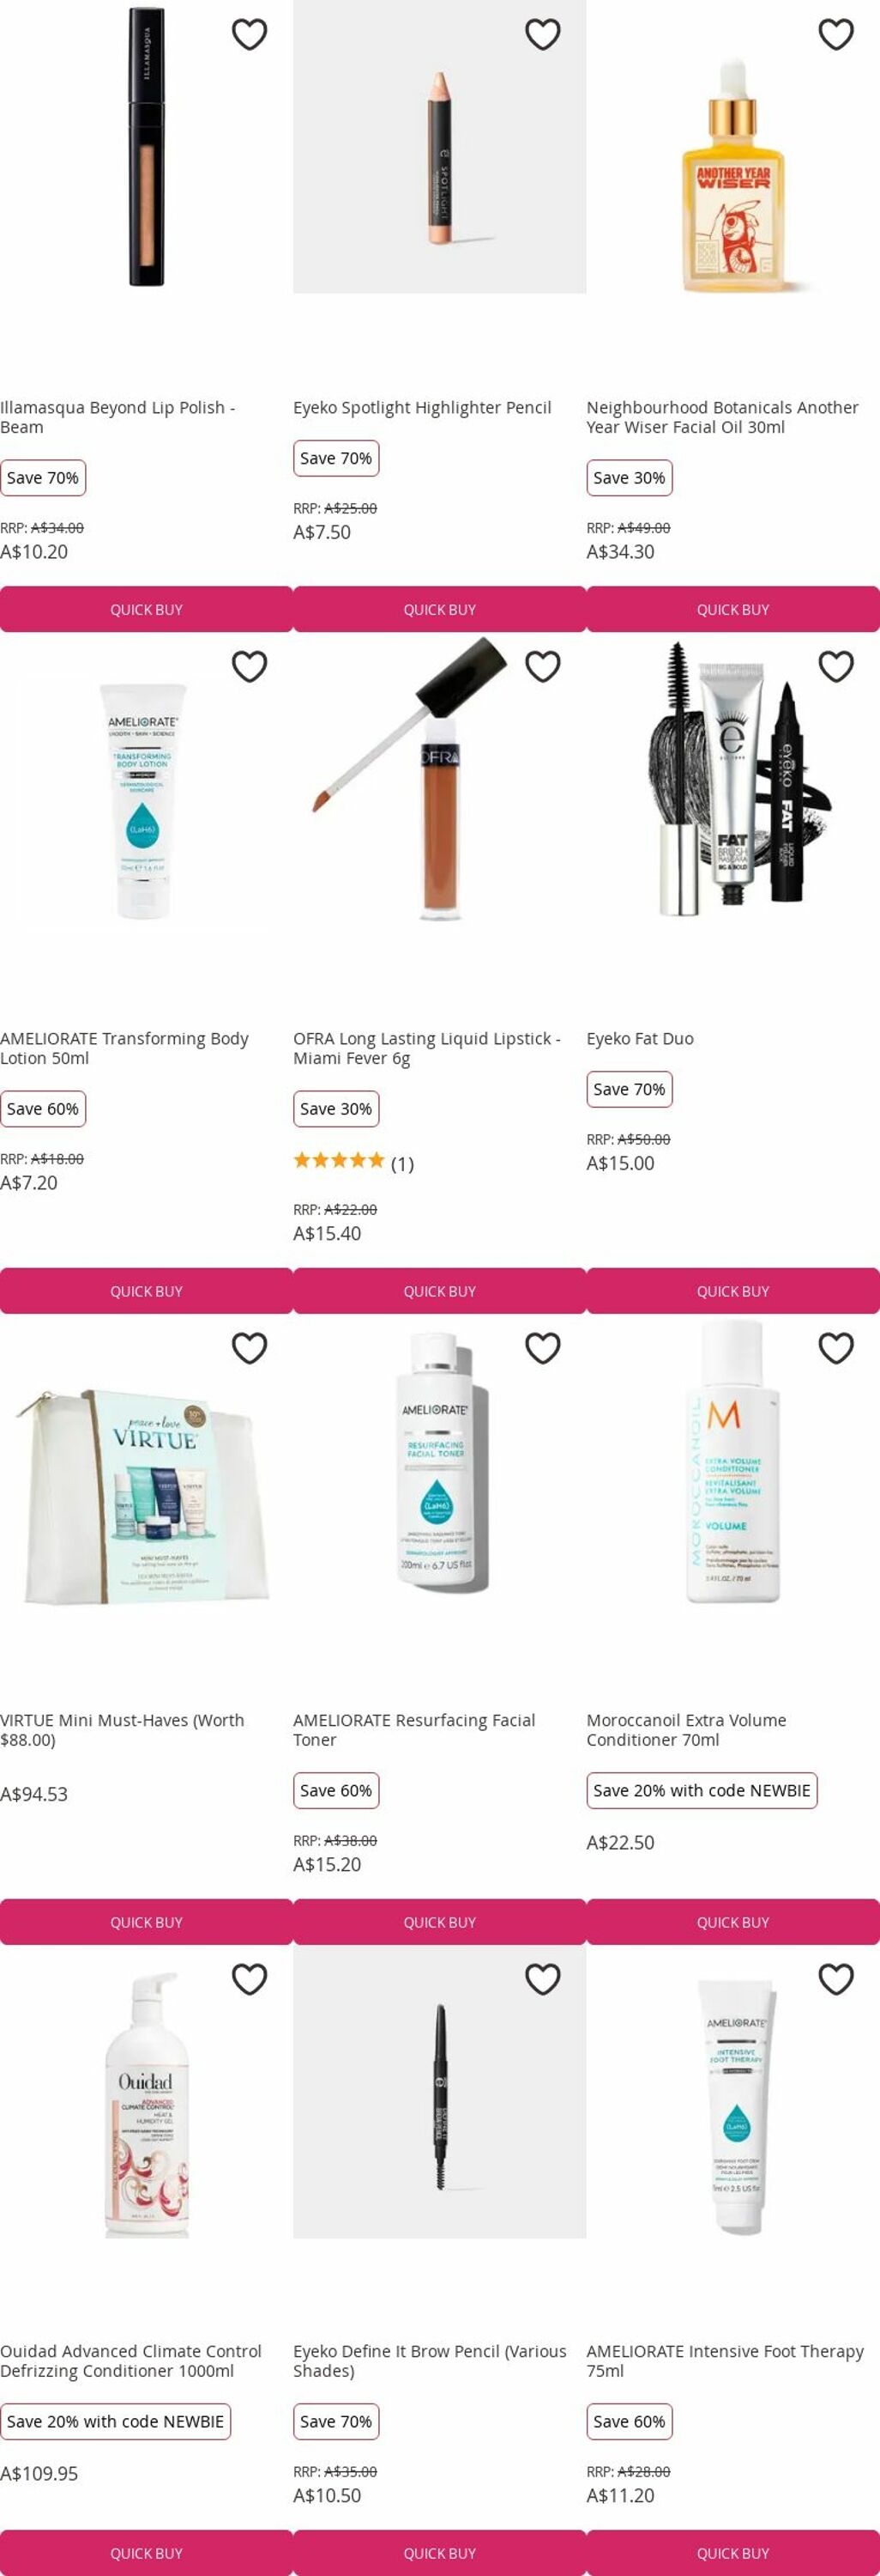This screenshot has width=880, height=2576.
Task: Open VIRTUE Mini Must-Haves product title link
Action: (x=122, y=1730)
